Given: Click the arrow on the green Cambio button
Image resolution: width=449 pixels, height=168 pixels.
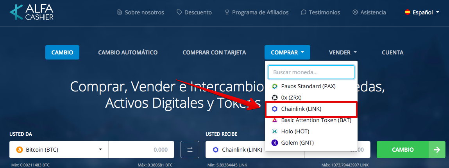Looking at the screenshot, I should [x=437, y=149].
